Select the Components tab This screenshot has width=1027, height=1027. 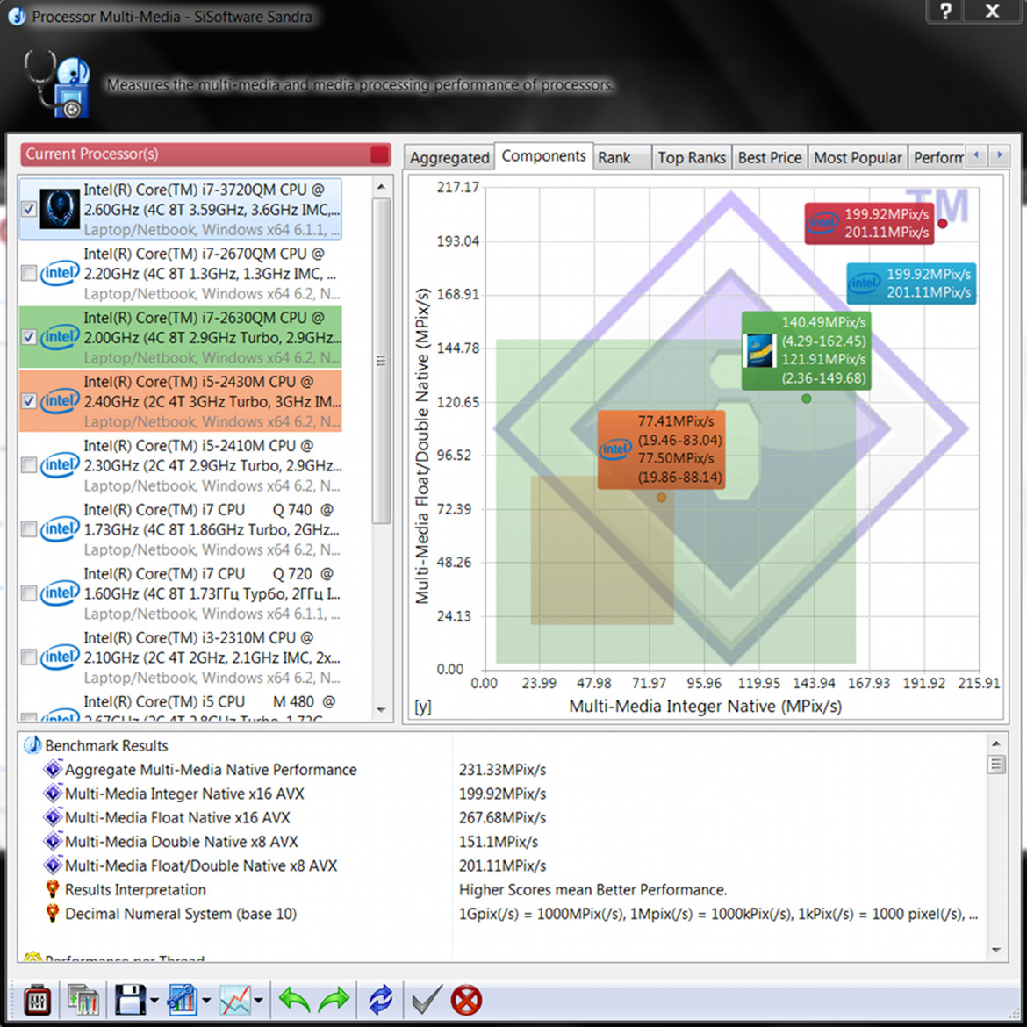point(543,156)
